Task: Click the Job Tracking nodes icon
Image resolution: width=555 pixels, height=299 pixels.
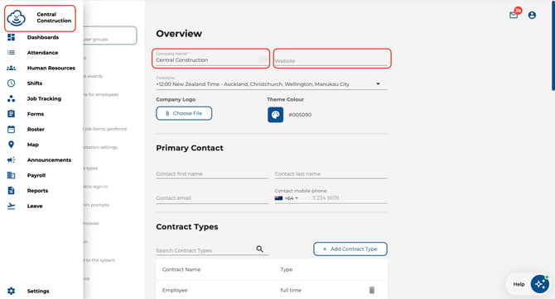Action: point(12,98)
